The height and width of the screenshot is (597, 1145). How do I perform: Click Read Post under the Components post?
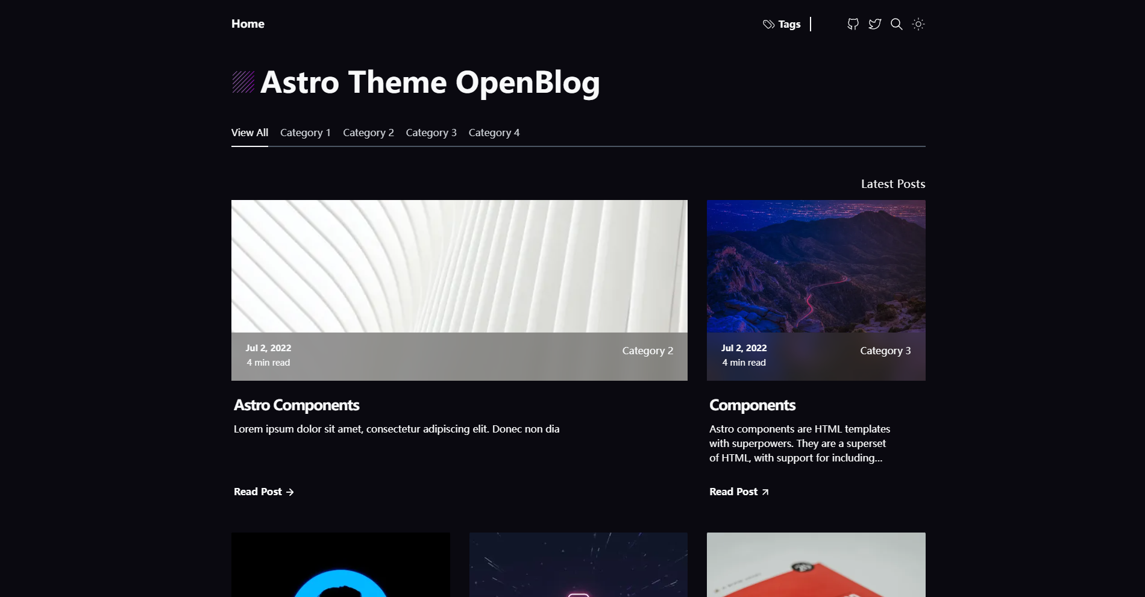tap(739, 492)
